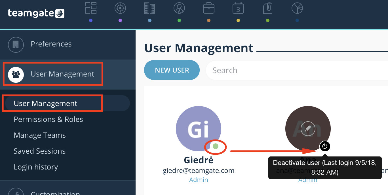This screenshot has height=195, width=388.
Task: Click the power icon to deactivate Ana
Action: tap(325, 146)
